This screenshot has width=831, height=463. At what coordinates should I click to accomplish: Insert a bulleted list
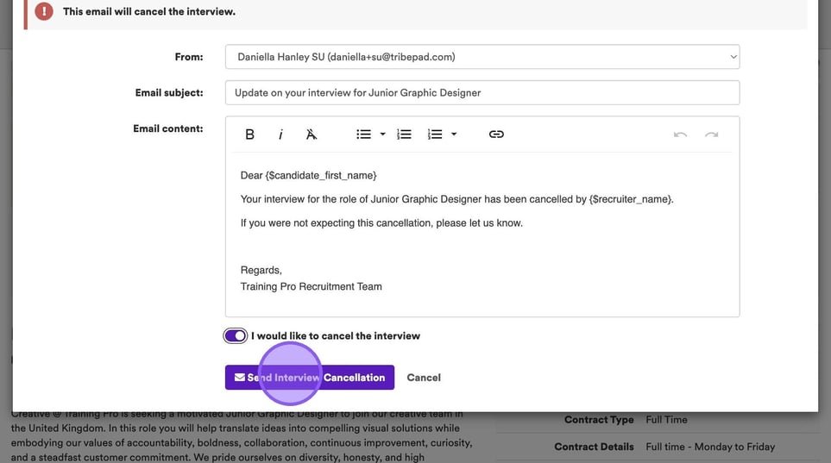363,135
